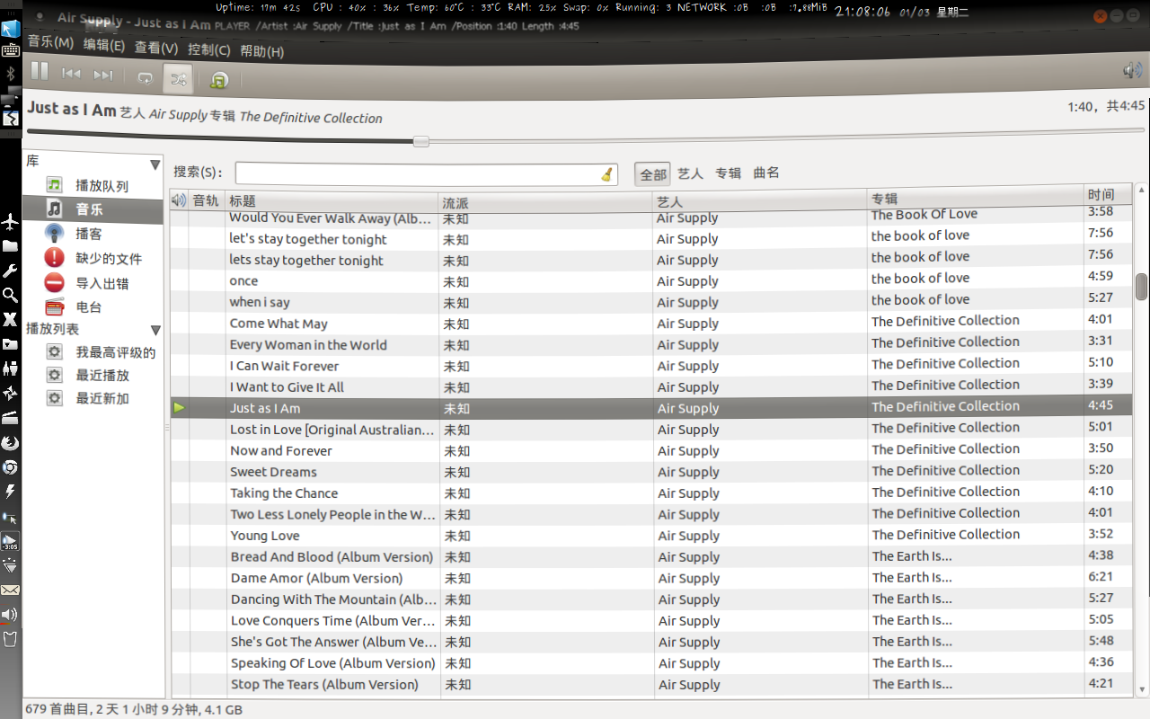
Task: Open the mail envelope icon in dock
Action: [x=11, y=590]
